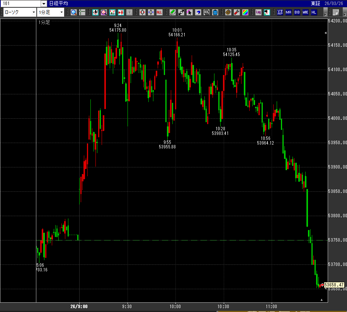
Task: Select the crosshair cursor tool
Action: (82, 12)
